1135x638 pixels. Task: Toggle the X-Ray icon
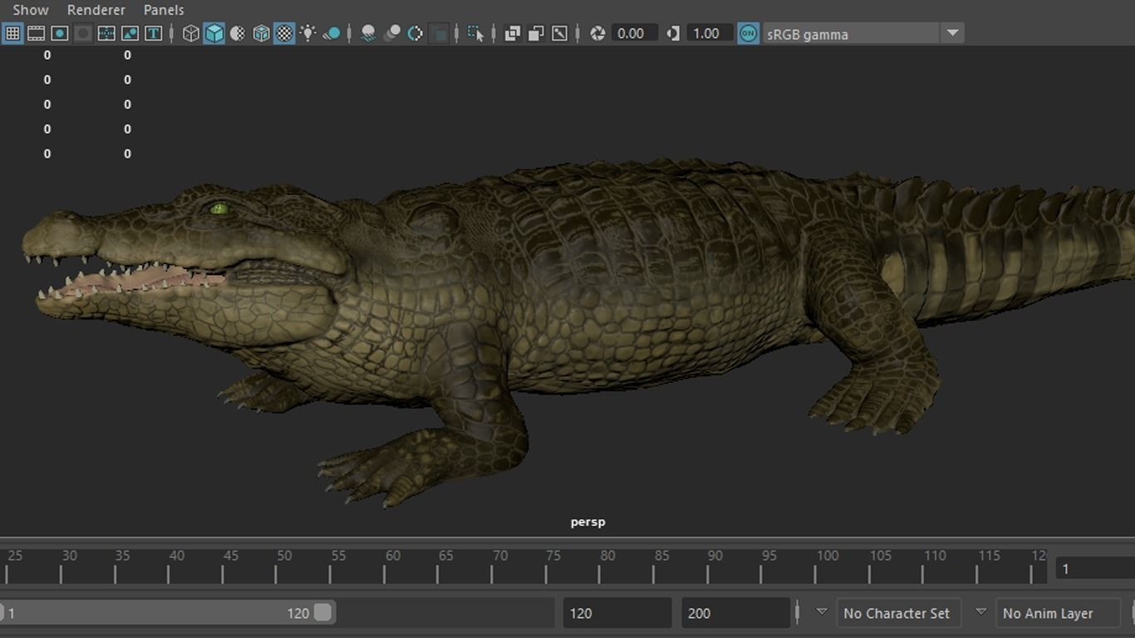(x=512, y=33)
